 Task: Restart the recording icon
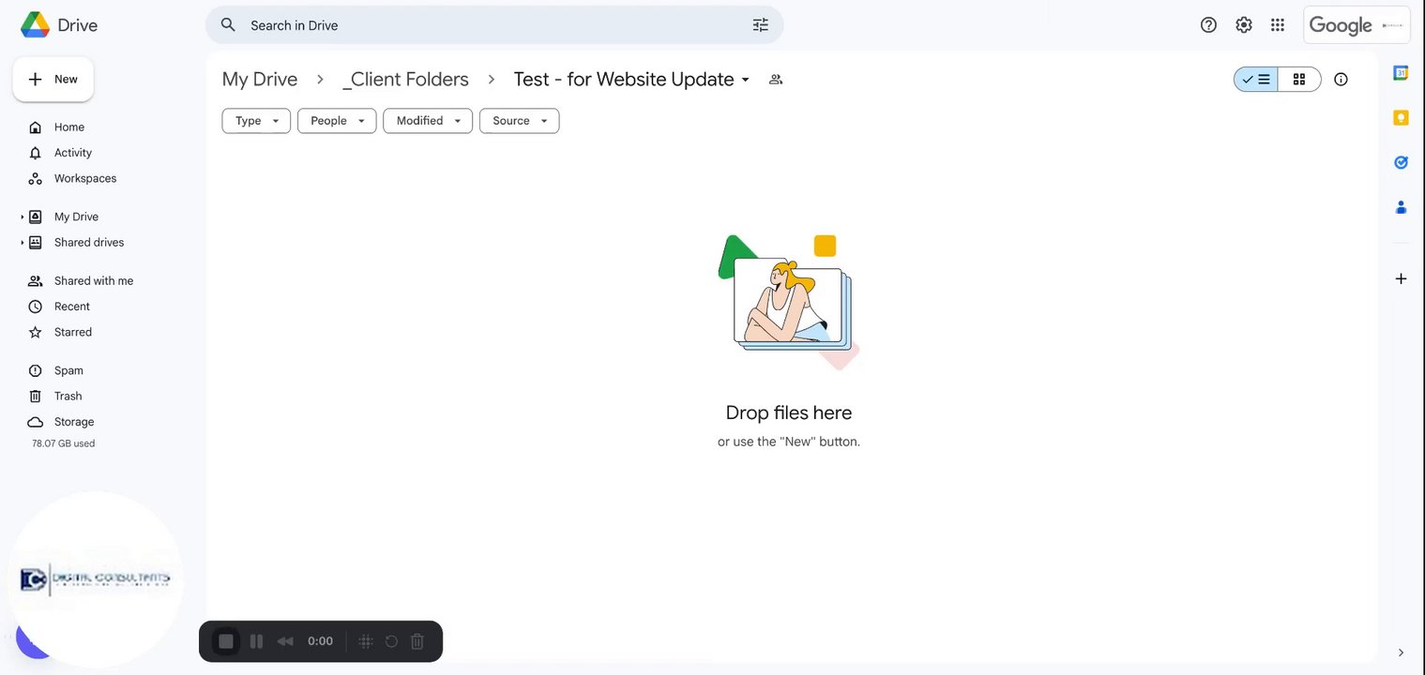[x=391, y=641]
